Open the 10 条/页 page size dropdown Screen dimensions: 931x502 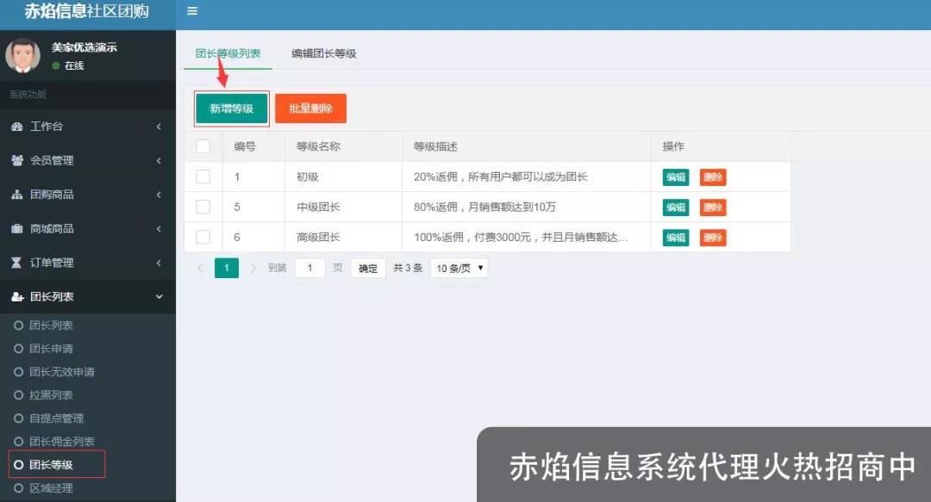pos(459,268)
